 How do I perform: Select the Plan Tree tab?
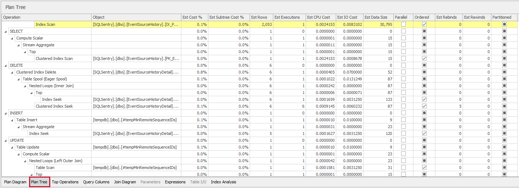pyautogui.click(x=39, y=182)
